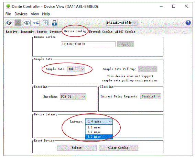The image size is (195, 158).
Task: Select highlighted 5.0 msec latency option
Action: [x=99, y=137]
